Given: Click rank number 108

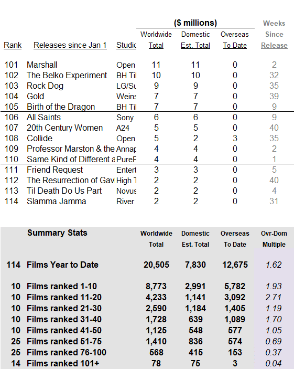Looking at the screenshot, I should (x=12, y=138).
